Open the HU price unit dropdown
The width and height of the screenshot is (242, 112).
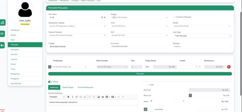[x=148, y=67]
